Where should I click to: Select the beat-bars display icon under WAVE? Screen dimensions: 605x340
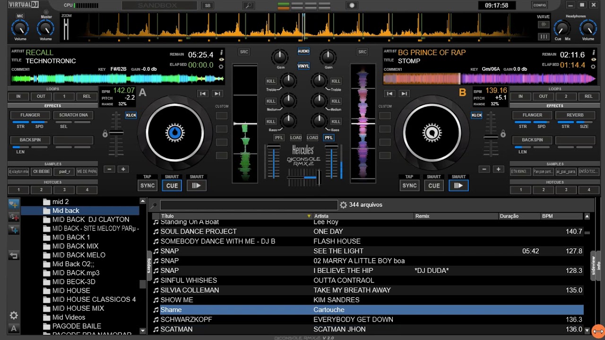(x=544, y=36)
